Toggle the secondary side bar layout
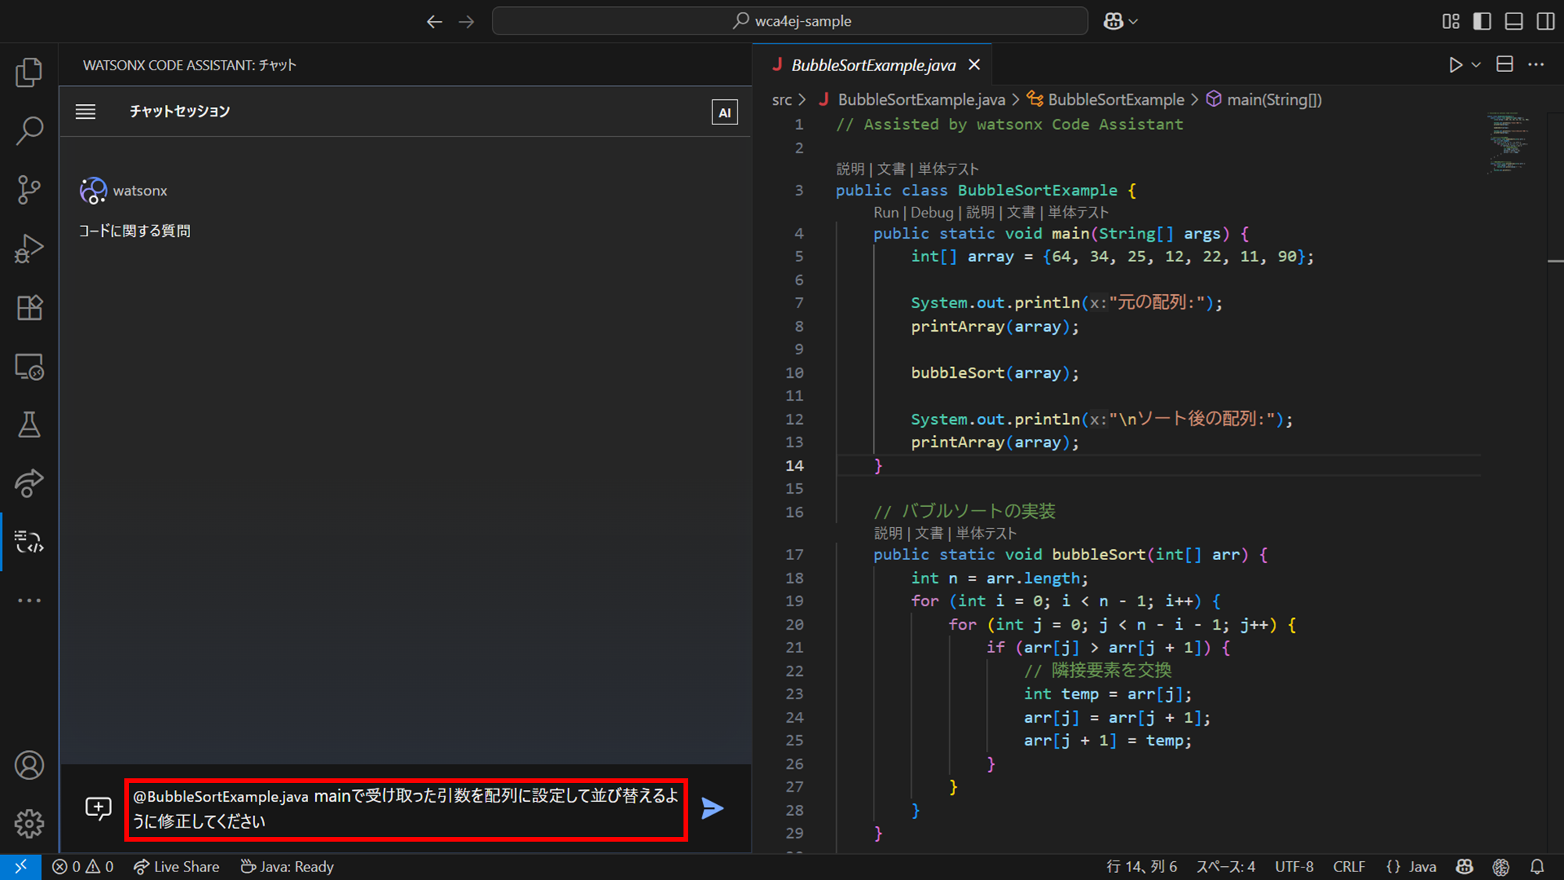This screenshot has height=880, width=1564. (1545, 21)
